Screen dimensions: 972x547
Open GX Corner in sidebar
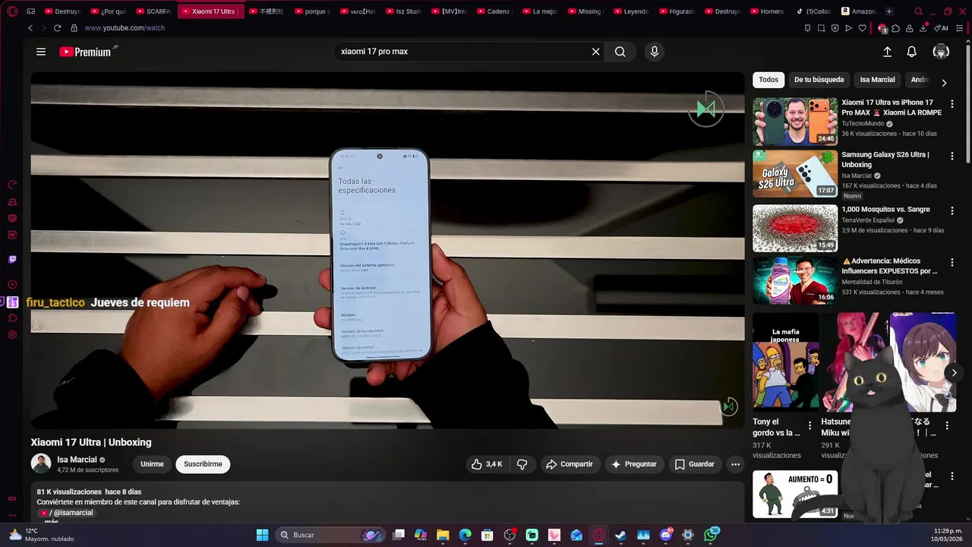(12, 498)
